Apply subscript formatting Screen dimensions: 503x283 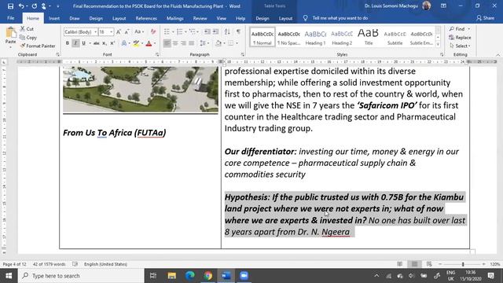pyautogui.click(x=105, y=43)
